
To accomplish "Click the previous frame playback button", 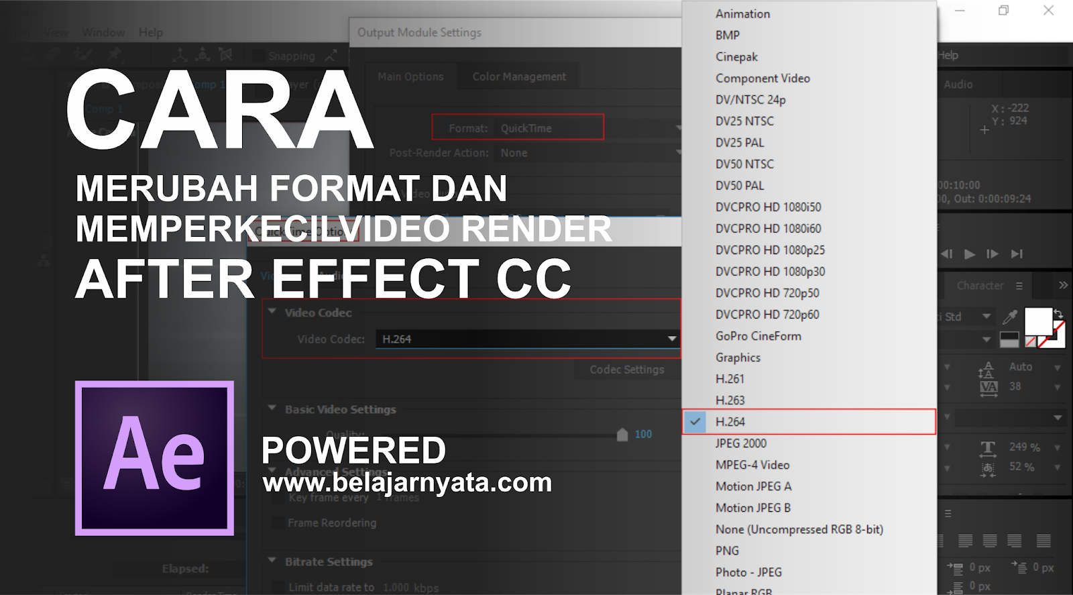I will tap(947, 254).
